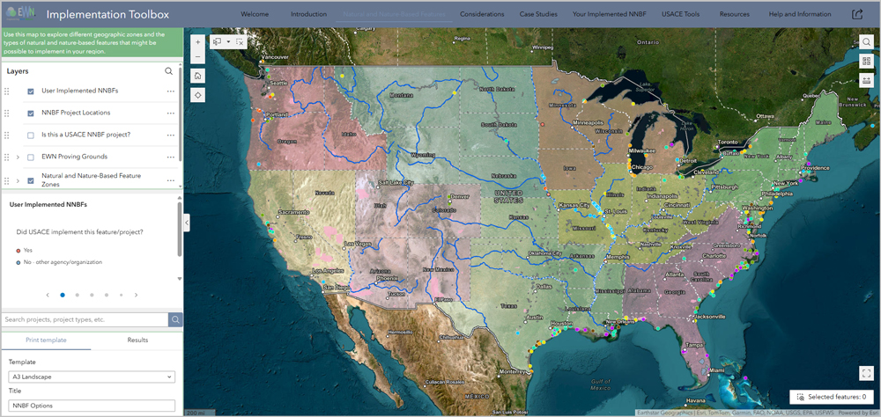Go to next legend page
Image resolution: width=881 pixels, height=417 pixels.
[x=136, y=295]
